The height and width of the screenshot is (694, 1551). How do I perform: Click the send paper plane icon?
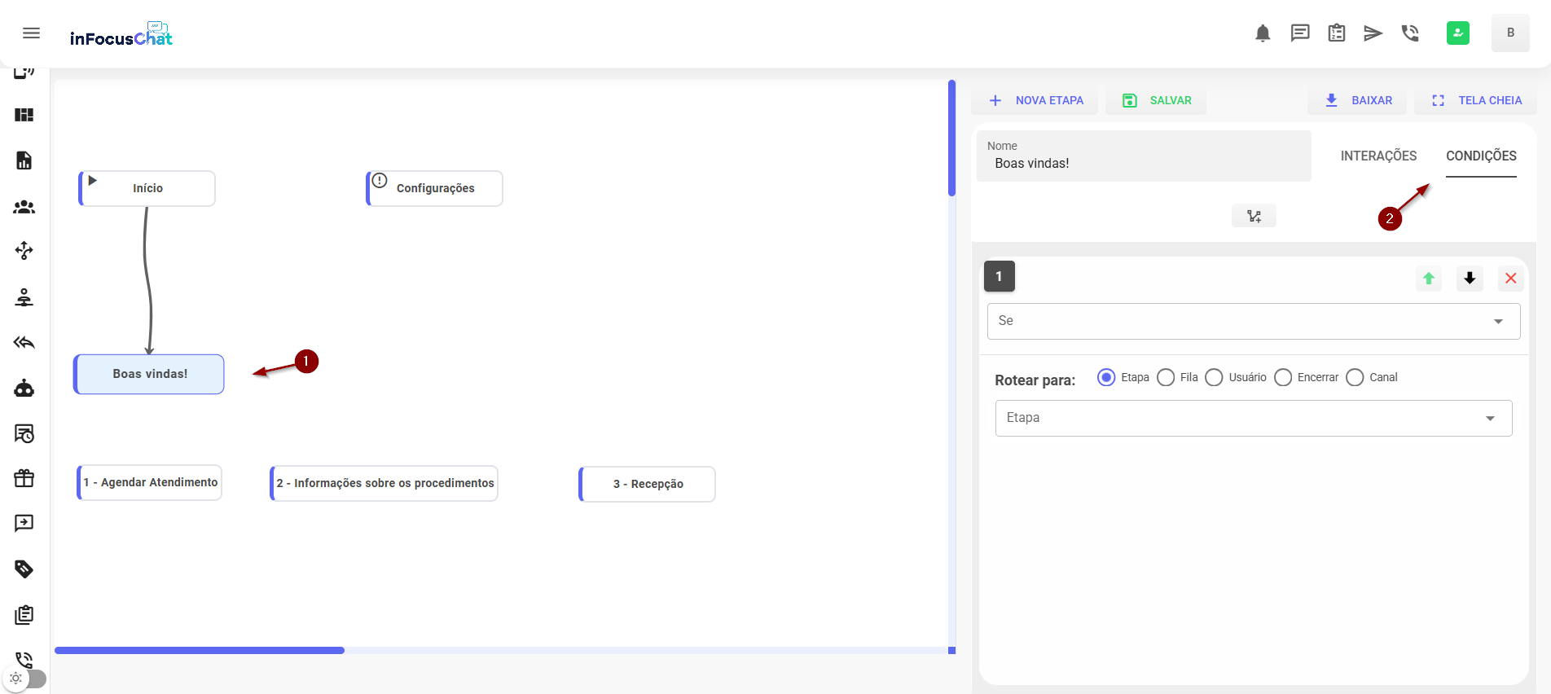[1373, 33]
